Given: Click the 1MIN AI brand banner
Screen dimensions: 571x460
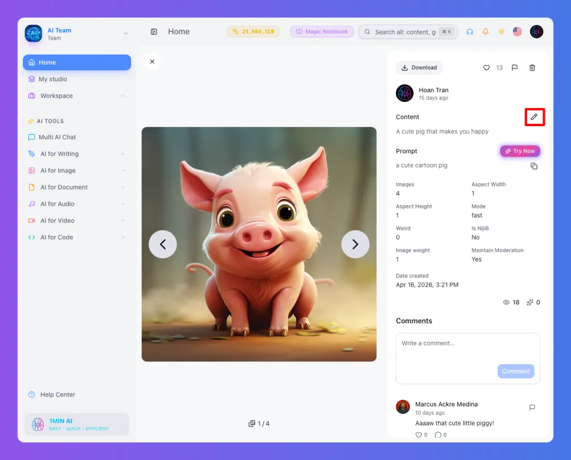Looking at the screenshot, I should (x=77, y=424).
